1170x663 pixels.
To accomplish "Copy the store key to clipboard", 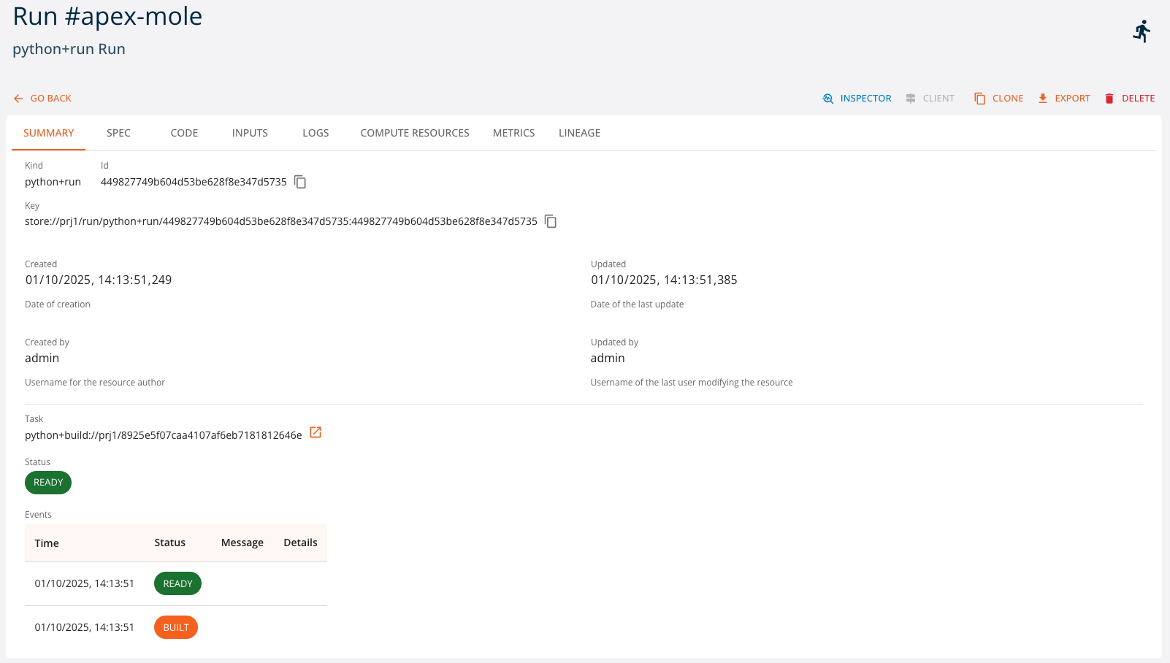I will click(x=551, y=221).
